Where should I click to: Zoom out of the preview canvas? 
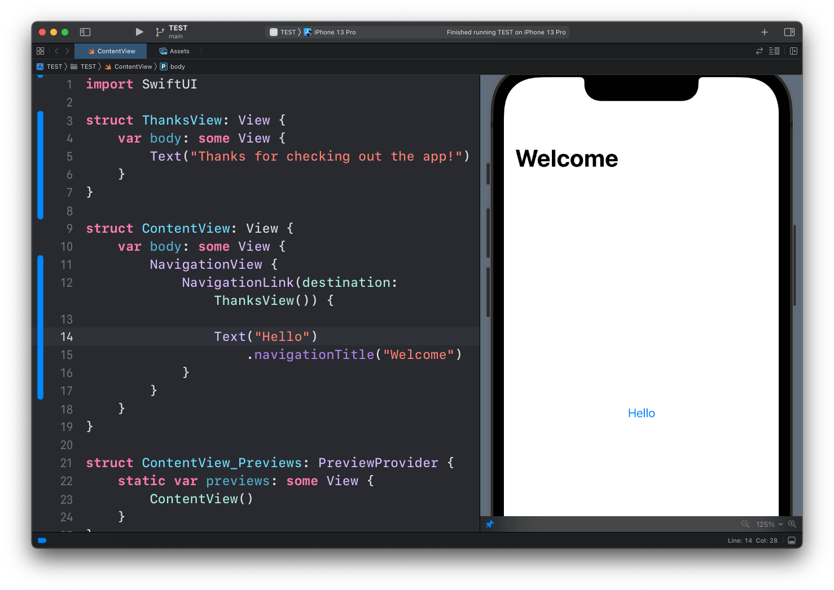(745, 524)
